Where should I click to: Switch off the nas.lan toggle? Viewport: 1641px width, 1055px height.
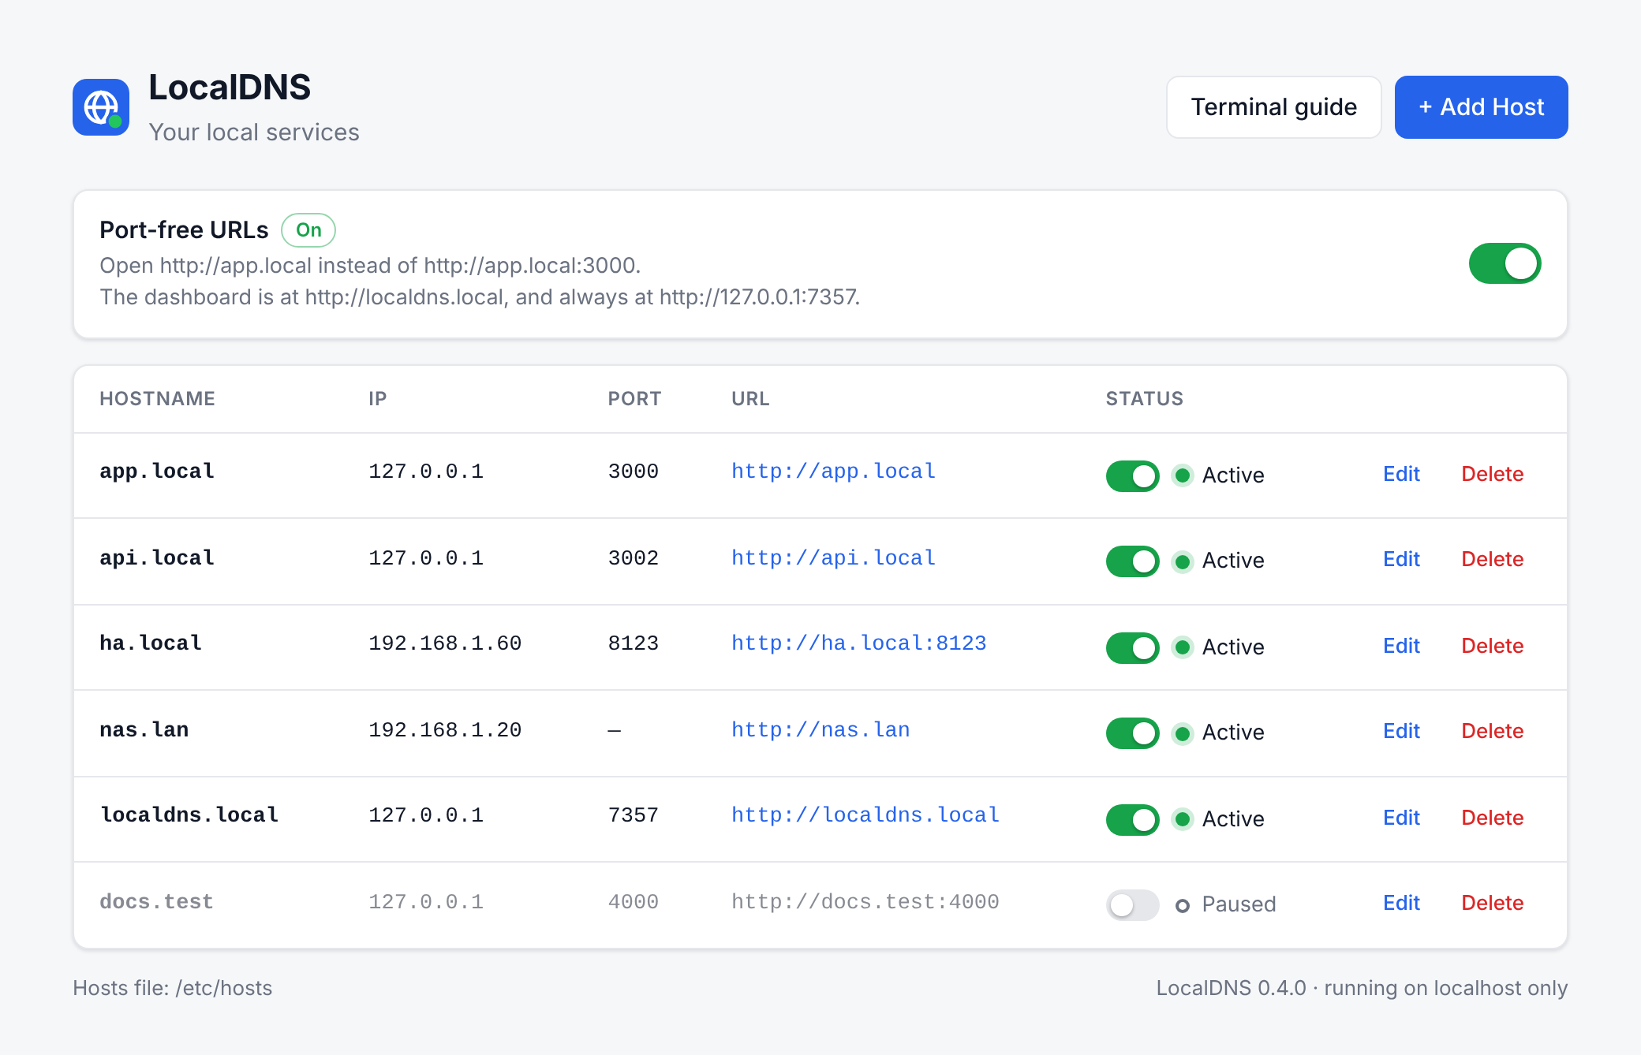point(1132,733)
